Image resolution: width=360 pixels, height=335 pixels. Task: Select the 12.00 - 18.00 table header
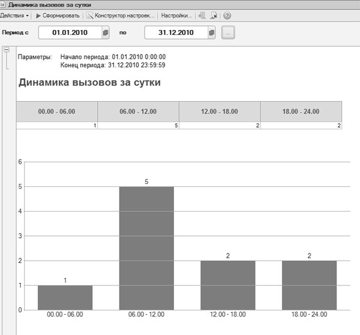click(220, 111)
